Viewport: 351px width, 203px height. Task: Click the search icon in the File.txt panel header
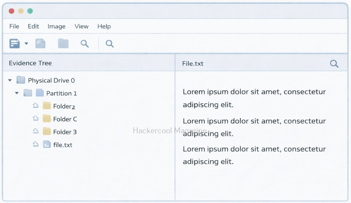coord(334,64)
